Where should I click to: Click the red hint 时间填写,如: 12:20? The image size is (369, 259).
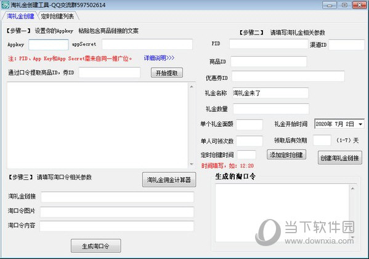click(227, 165)
